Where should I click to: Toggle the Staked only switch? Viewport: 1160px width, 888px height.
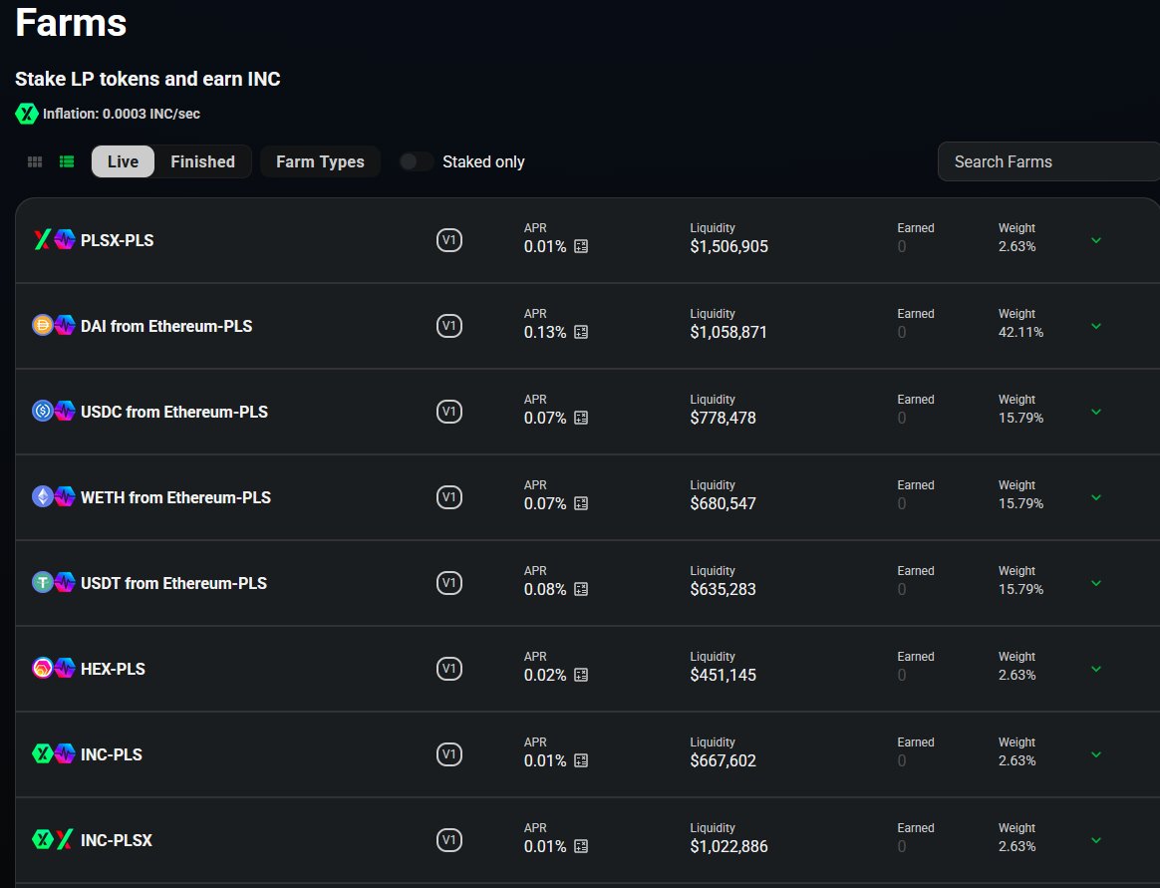tap(417, 161)
